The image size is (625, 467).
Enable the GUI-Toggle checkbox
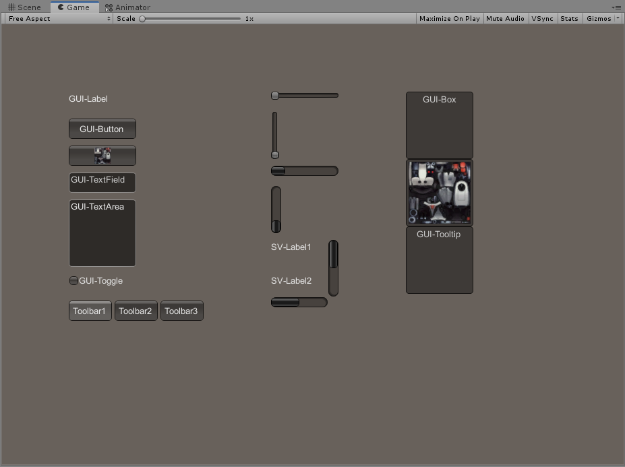[x=73, y=281]
